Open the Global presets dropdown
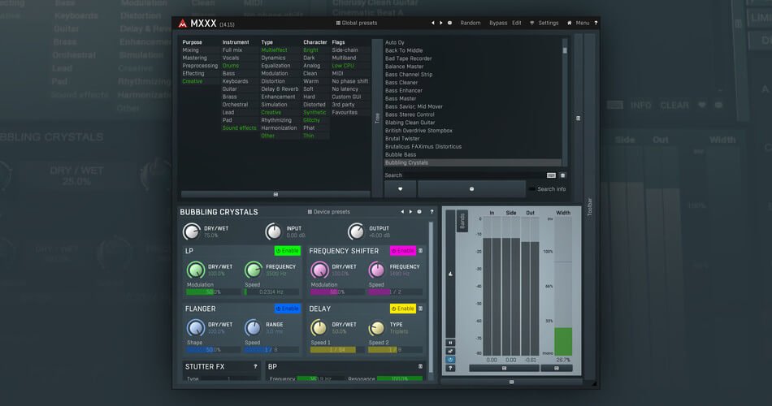772x406 pixels. pyautogui.click(x=355, y=23)
